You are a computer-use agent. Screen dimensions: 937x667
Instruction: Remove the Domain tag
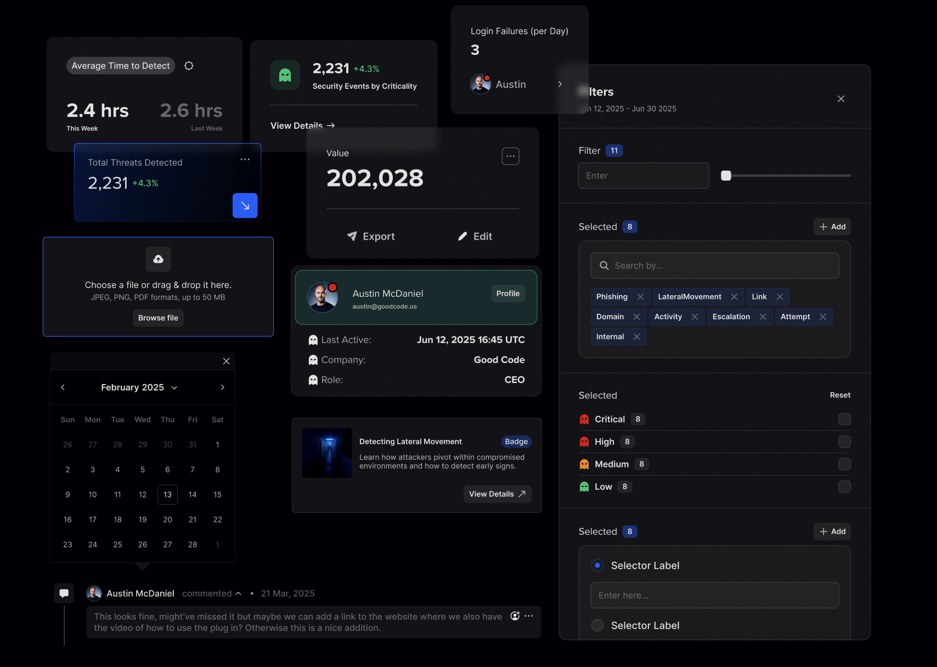(x=636, y=317)
